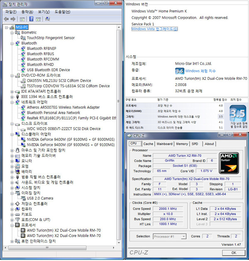The image size is (249, 261).
Task: Select second AMD Turion X2 RM-70 processor row
Action: click(x=64, y=236)
